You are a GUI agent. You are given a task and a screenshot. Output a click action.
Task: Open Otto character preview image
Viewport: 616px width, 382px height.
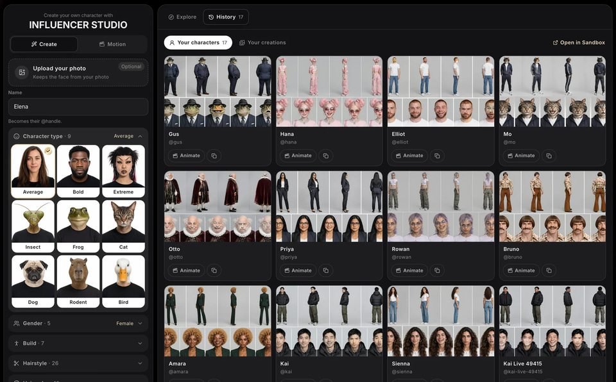pos(218,206)
